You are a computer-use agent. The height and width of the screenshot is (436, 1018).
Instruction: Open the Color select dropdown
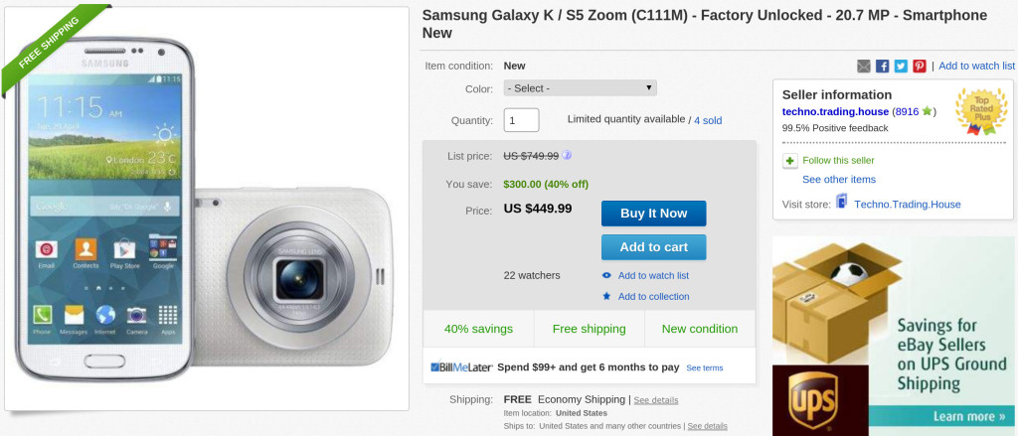[581, 87]
